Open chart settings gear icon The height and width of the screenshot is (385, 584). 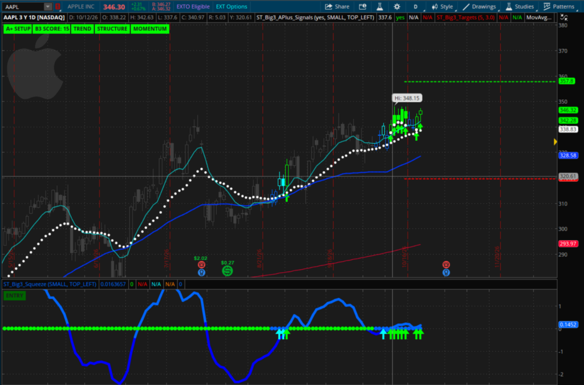[397, 7]
